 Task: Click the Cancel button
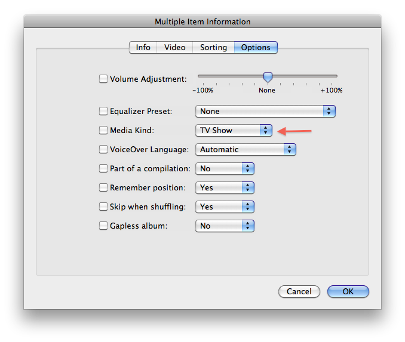299,291
